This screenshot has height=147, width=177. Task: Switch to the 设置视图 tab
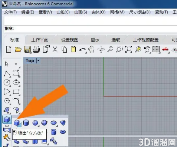coord(70,40)
